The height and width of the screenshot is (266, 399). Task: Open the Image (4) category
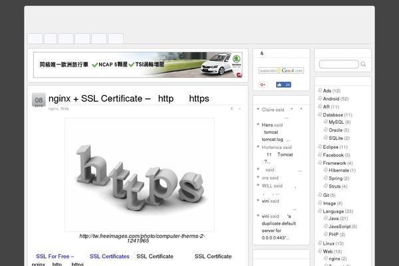pos(332,203)
